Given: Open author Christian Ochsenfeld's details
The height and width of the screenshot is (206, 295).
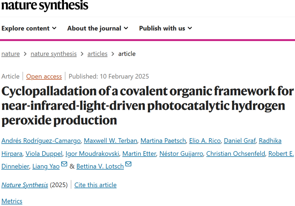Looking at the screenshot, I should click(235, 154).
